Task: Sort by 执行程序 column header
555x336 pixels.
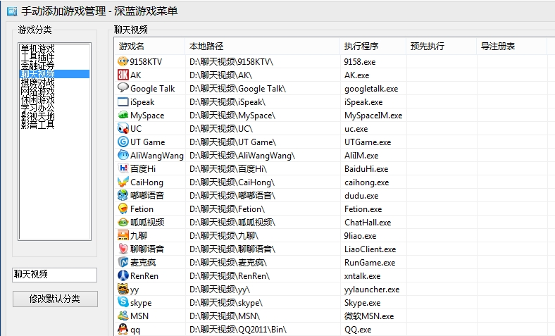Action: [x=373, y=46]
